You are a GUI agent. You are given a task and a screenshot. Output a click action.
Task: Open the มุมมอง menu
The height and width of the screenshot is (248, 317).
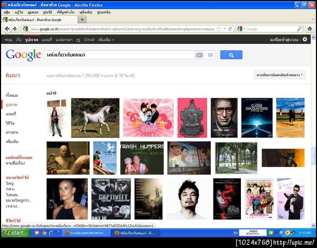[33, 12]
